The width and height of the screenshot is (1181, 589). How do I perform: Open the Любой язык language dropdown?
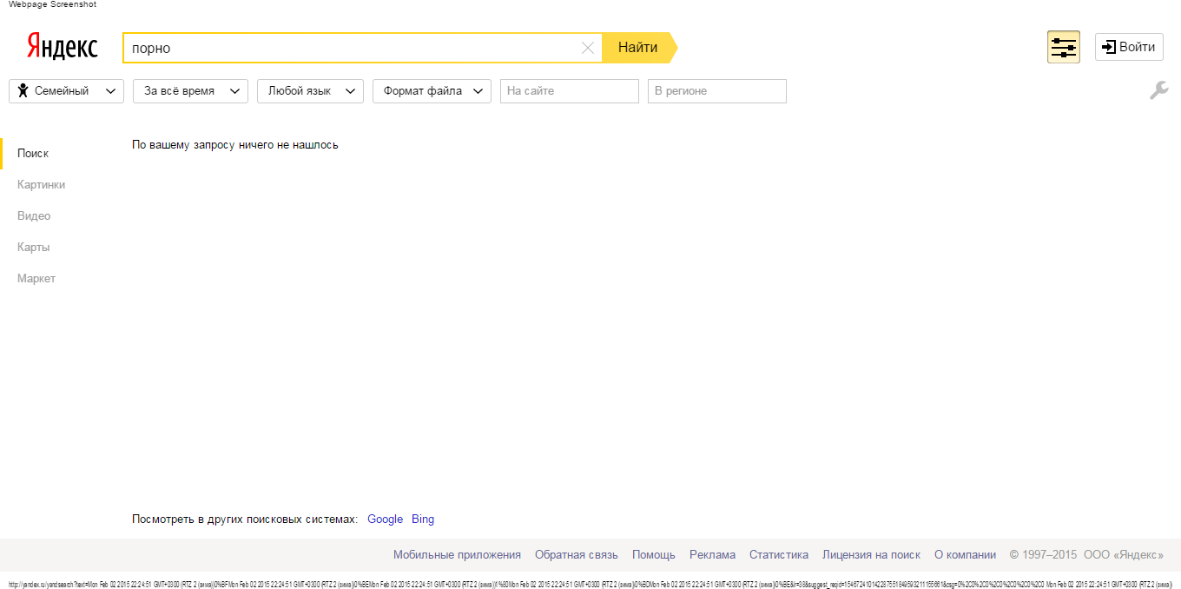point(310,91)
